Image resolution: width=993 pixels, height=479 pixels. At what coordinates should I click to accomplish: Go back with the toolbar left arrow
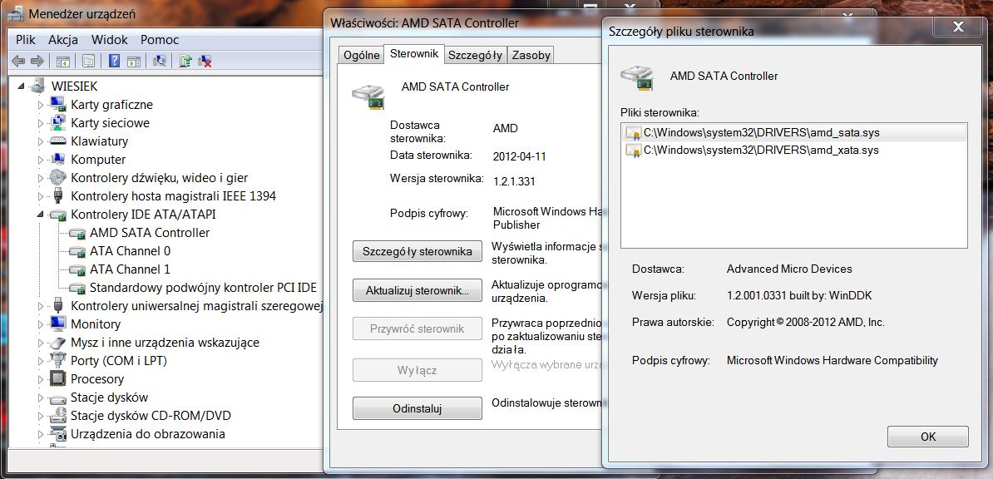point(18,62)
